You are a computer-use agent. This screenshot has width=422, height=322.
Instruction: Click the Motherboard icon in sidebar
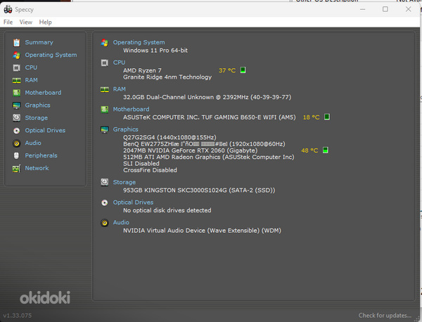tap(16, 93)
